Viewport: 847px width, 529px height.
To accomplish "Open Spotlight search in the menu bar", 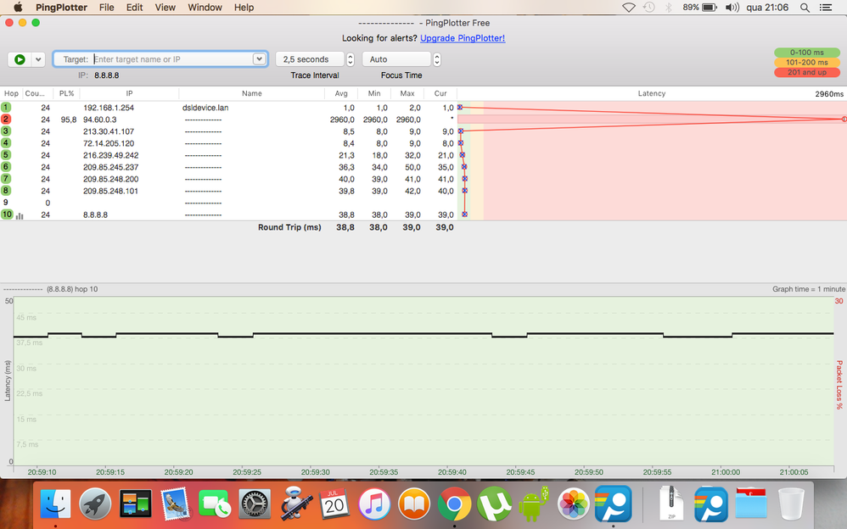I will [805, 8].
